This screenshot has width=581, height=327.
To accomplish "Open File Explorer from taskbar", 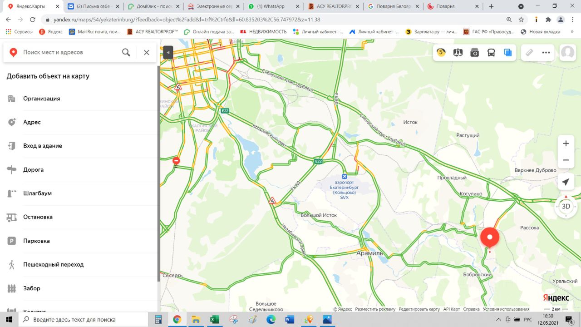I will (x=196, y=319).
